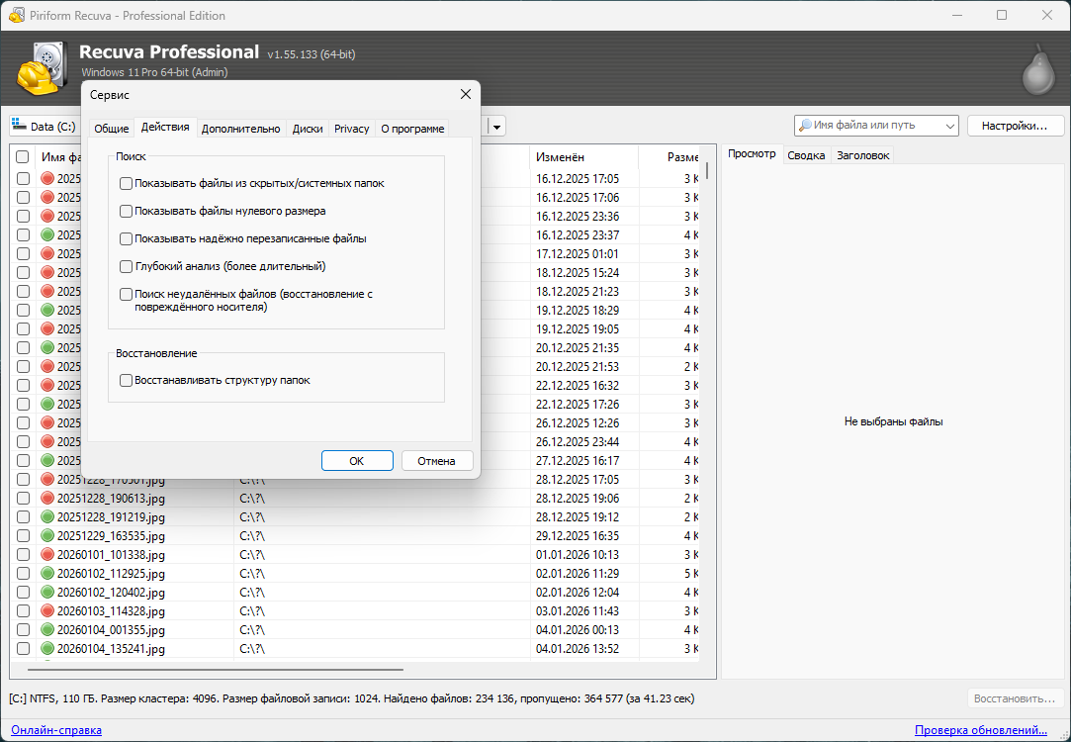Open the Сводка tab

806,155
